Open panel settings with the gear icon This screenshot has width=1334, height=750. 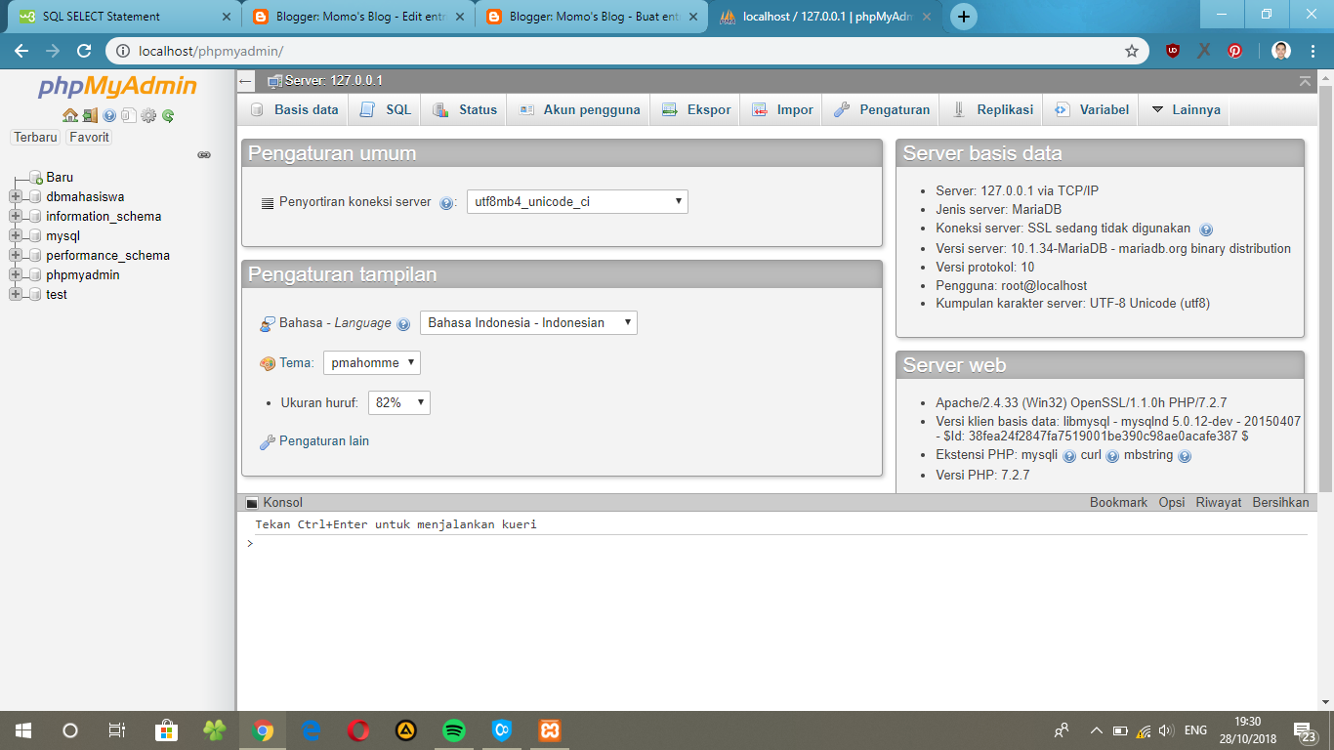point(148,115)
